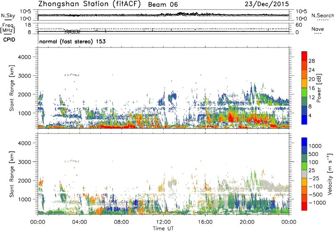Click the 'Power [dB]' color bar label
This screenshot has height=231, width=334.
(319, 88)
